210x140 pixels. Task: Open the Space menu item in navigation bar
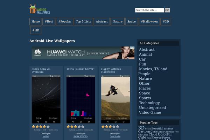[132, 22]
